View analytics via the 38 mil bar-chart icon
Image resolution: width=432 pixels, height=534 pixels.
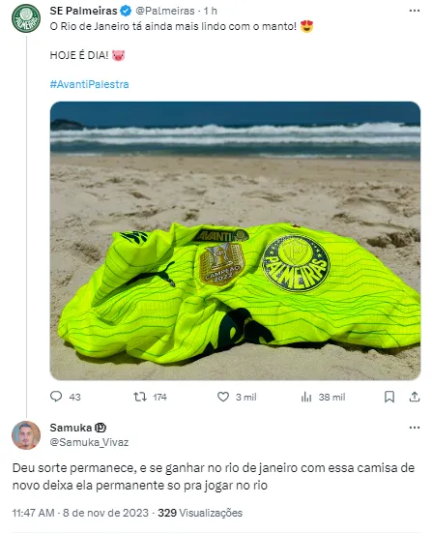click(306, 397)
